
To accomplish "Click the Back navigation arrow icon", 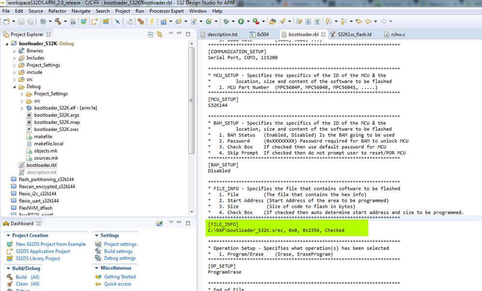I will (368, 22).
